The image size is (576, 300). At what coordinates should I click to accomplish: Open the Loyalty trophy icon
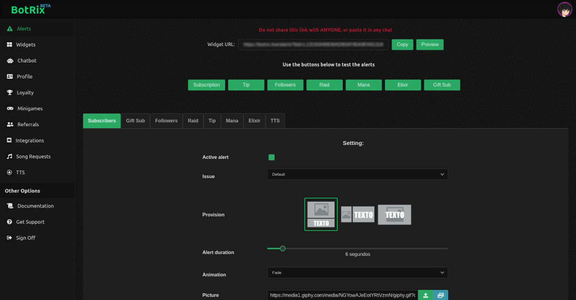coord(10,92)
